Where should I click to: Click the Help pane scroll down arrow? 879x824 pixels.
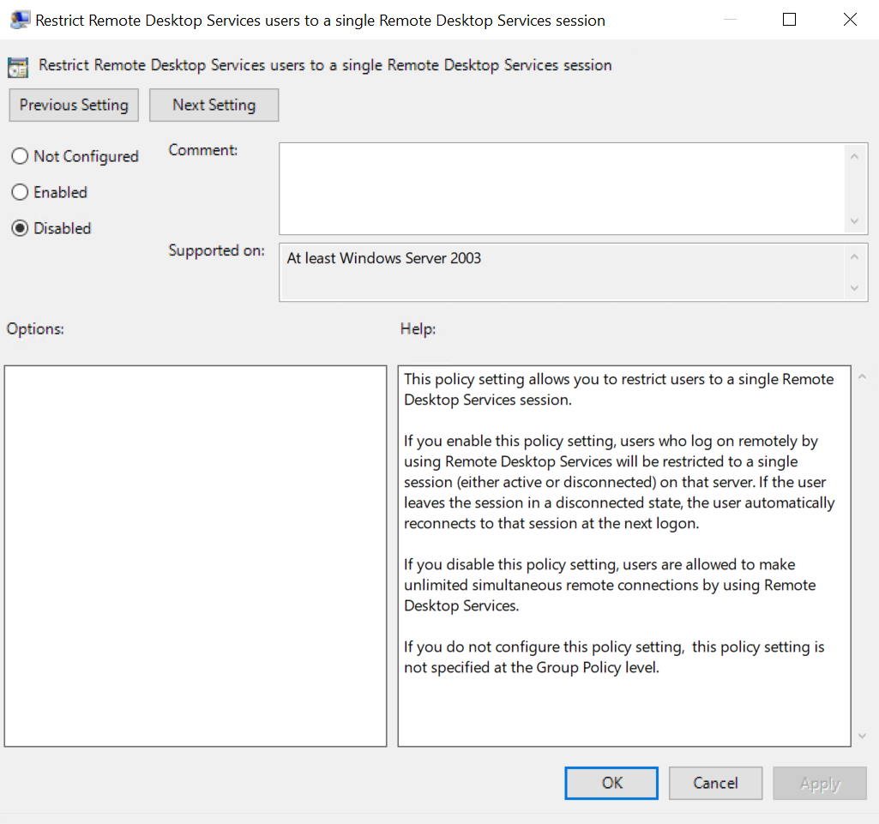862,736
